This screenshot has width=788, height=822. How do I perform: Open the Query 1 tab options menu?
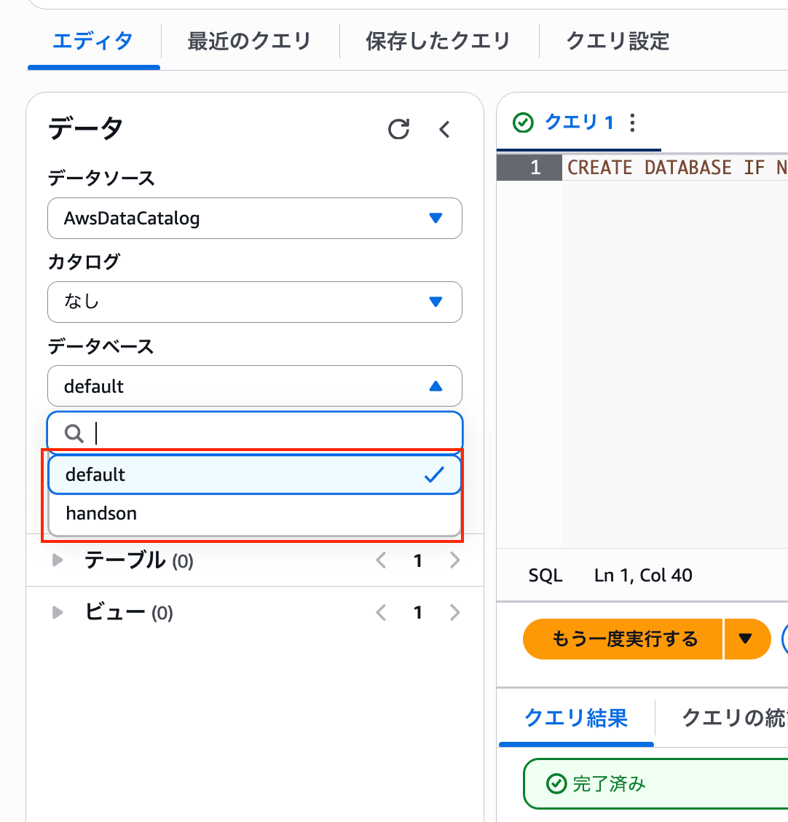coord(632,123)
